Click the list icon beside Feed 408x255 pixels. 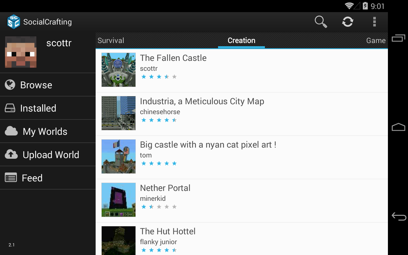pyautogui.click(x=11, y=178)
